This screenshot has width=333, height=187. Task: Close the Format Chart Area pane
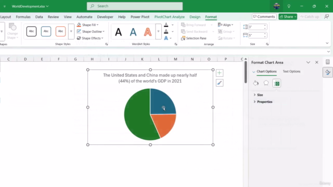point(317,62)
